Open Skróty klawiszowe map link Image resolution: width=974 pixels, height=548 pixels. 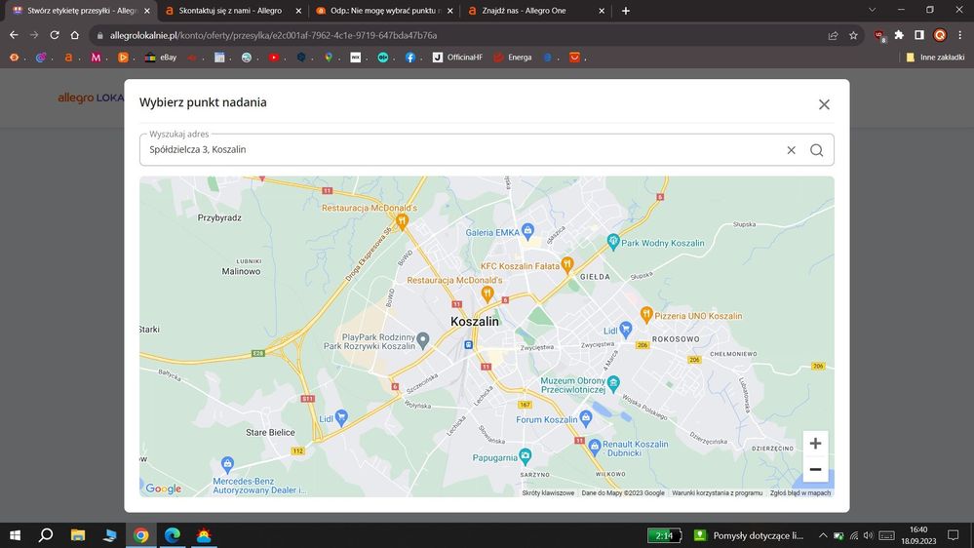(x=548, y=492)
